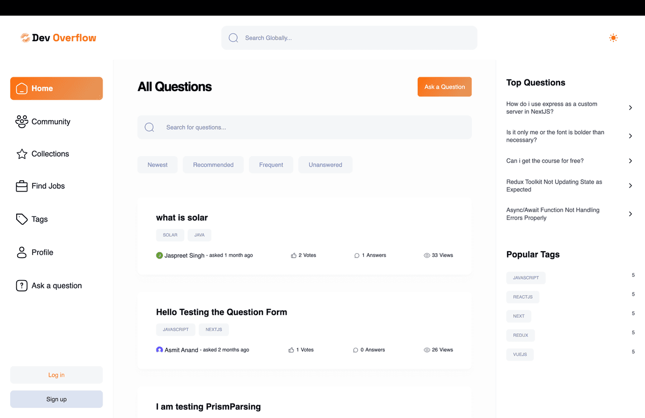Click the questions search input field
The height and width of the screenshot is (418, 645).
click(x=304, y=127)
